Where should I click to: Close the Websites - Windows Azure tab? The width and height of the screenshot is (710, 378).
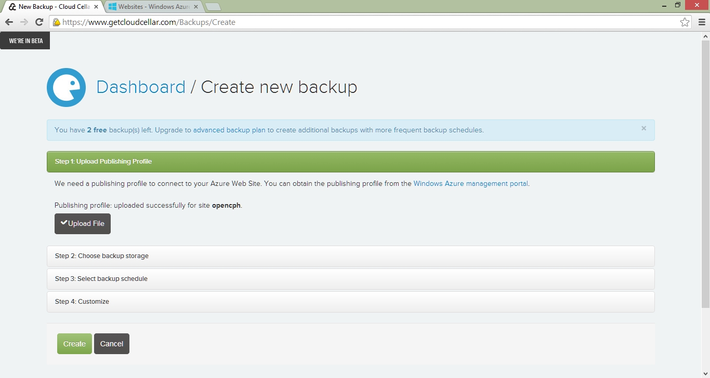196,7
